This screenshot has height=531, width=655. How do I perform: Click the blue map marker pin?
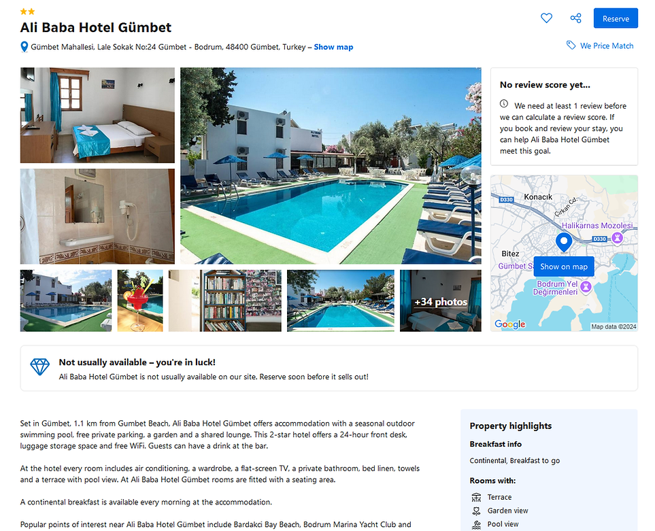(563, 243)
